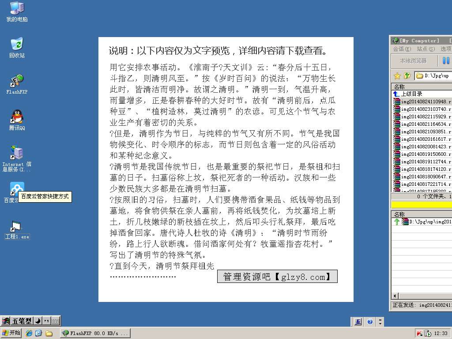Click the Kaspersky tray icon

click(x=419, y=334)
